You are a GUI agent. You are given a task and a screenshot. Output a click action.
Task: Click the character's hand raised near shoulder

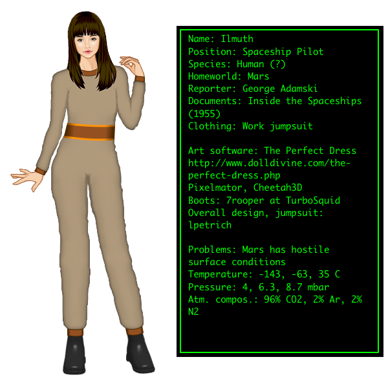tap(133, 65)
